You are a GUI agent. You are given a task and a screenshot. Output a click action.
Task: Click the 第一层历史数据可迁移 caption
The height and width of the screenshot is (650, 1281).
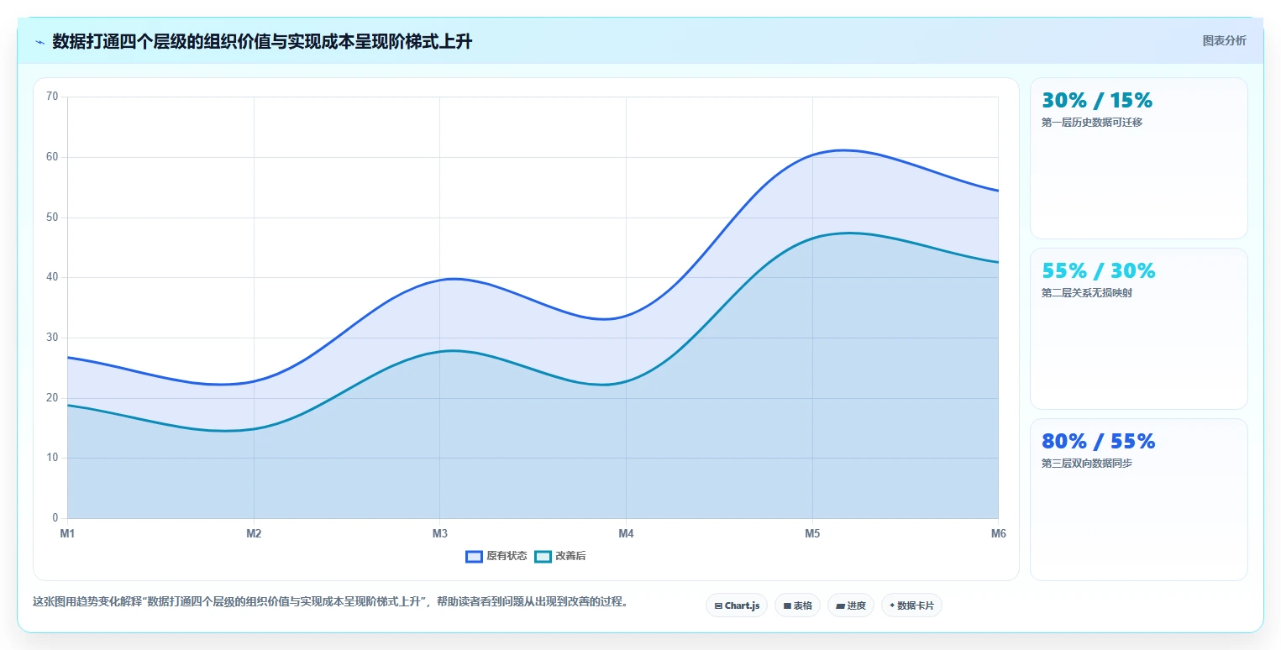point(1092,123)
